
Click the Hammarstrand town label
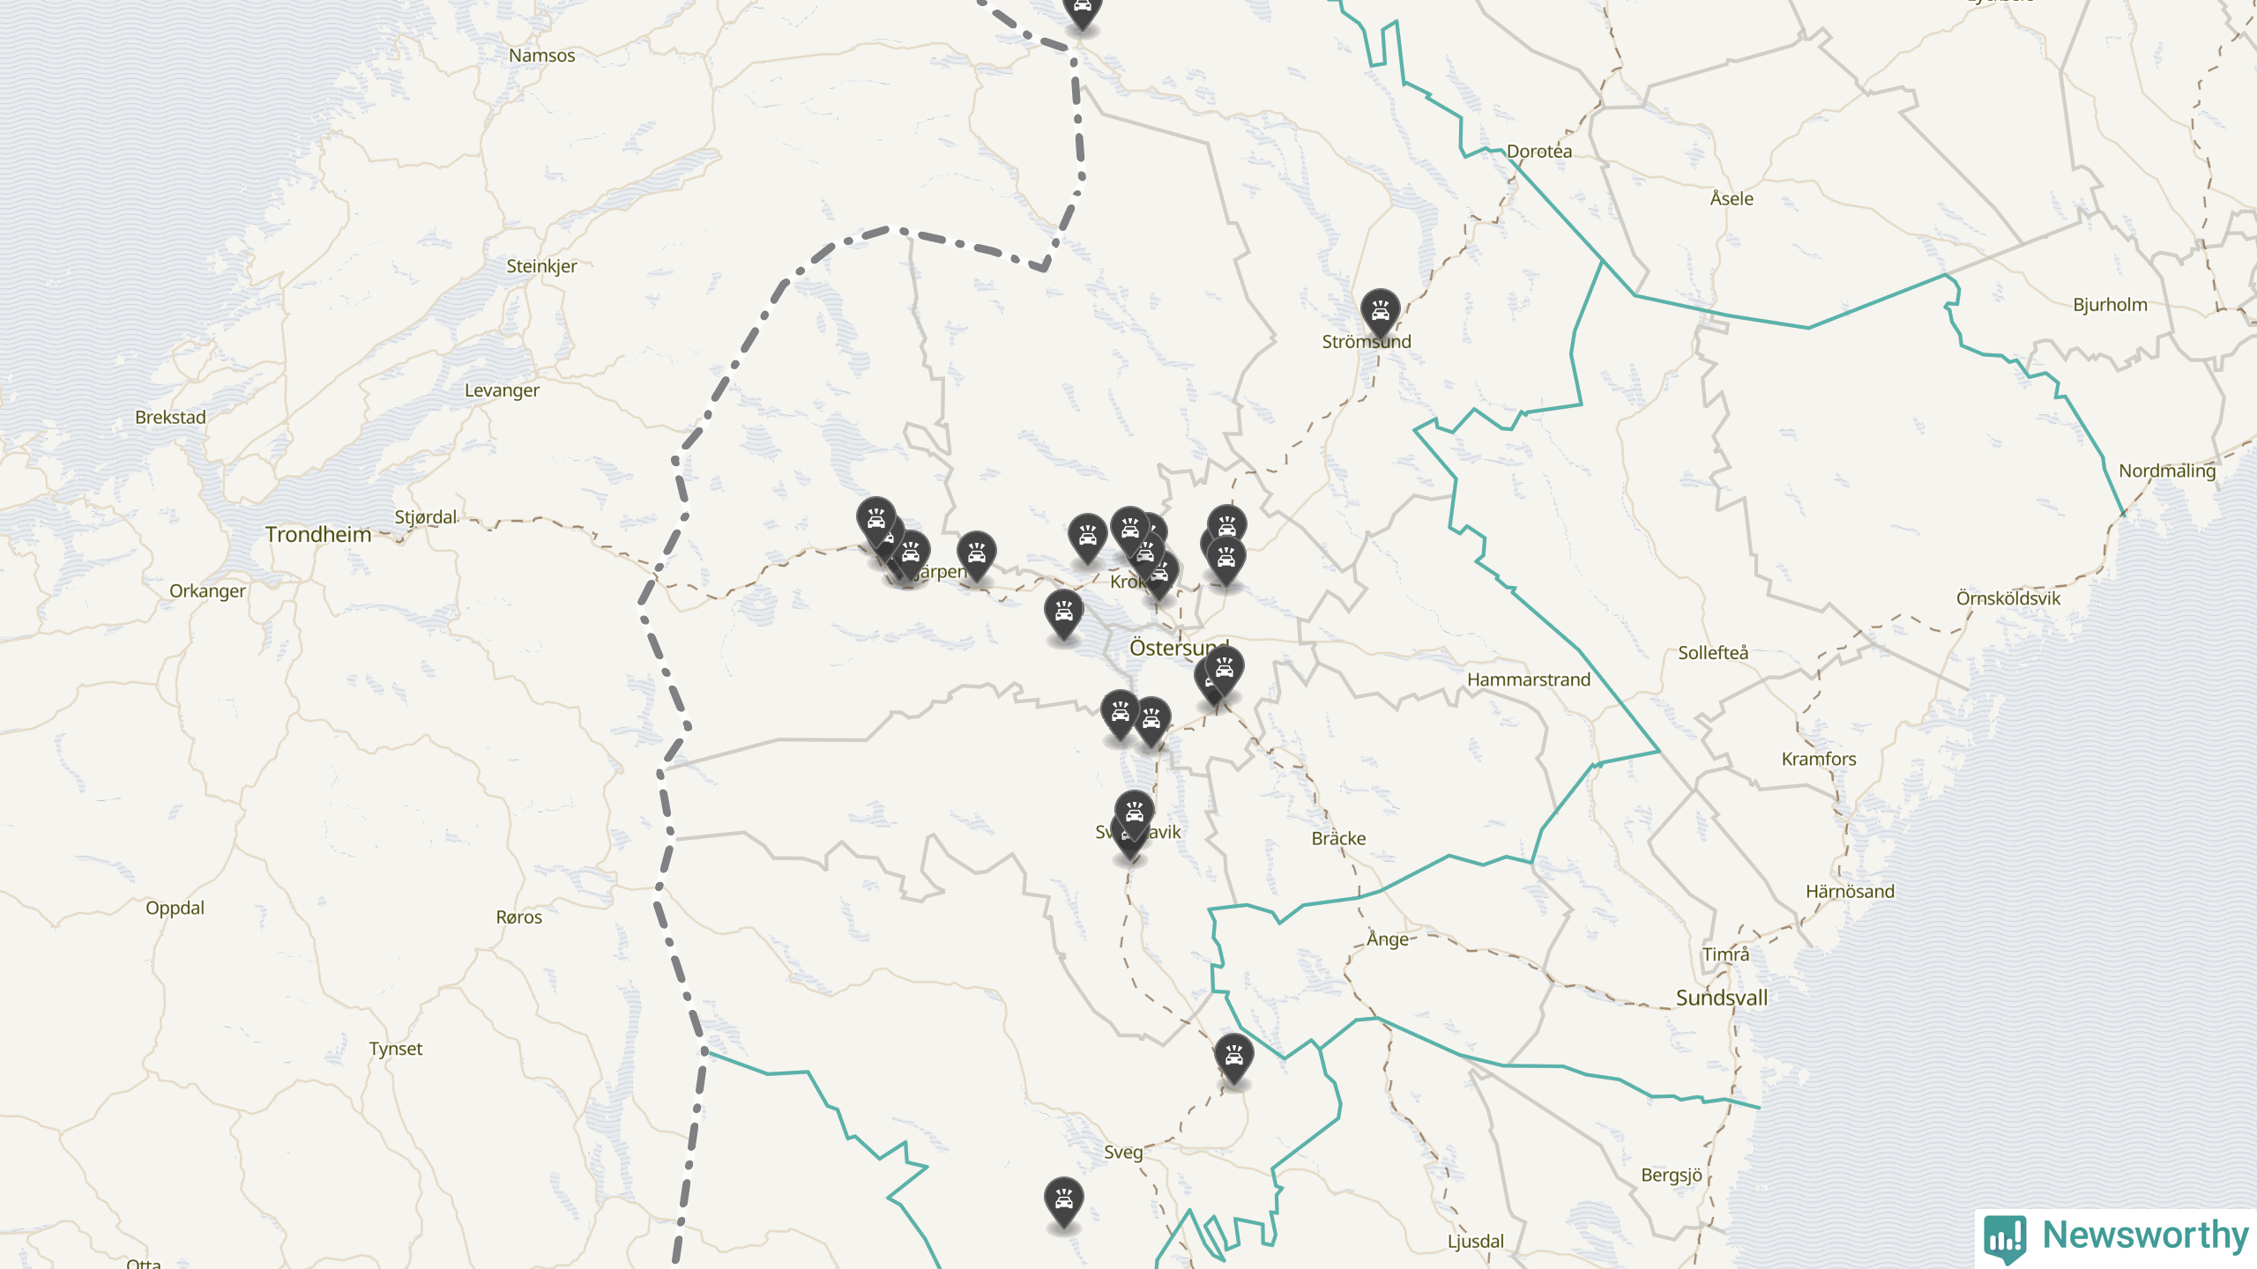[x=1529, y=679]
